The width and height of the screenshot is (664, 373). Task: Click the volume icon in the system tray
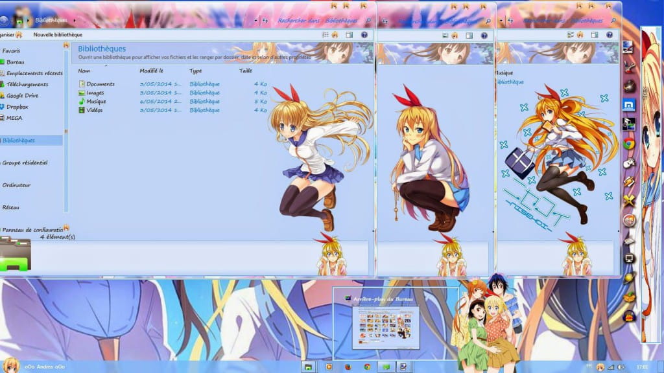[x=621, y=367]
